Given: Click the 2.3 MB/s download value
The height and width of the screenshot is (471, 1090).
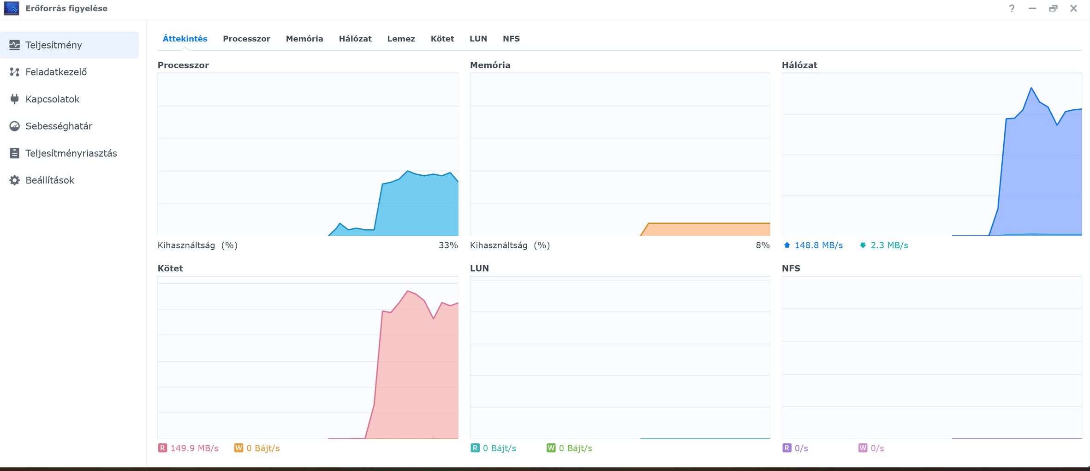Looking at the screenshot, I should (x=889, y=245).
